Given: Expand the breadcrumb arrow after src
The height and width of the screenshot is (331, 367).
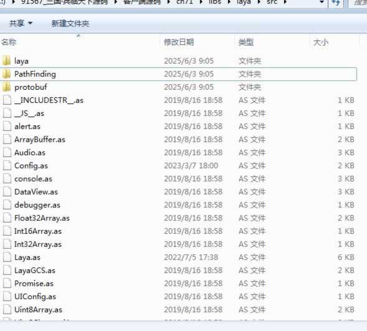Looking at the screenshot, I should [x=285, y=2].
